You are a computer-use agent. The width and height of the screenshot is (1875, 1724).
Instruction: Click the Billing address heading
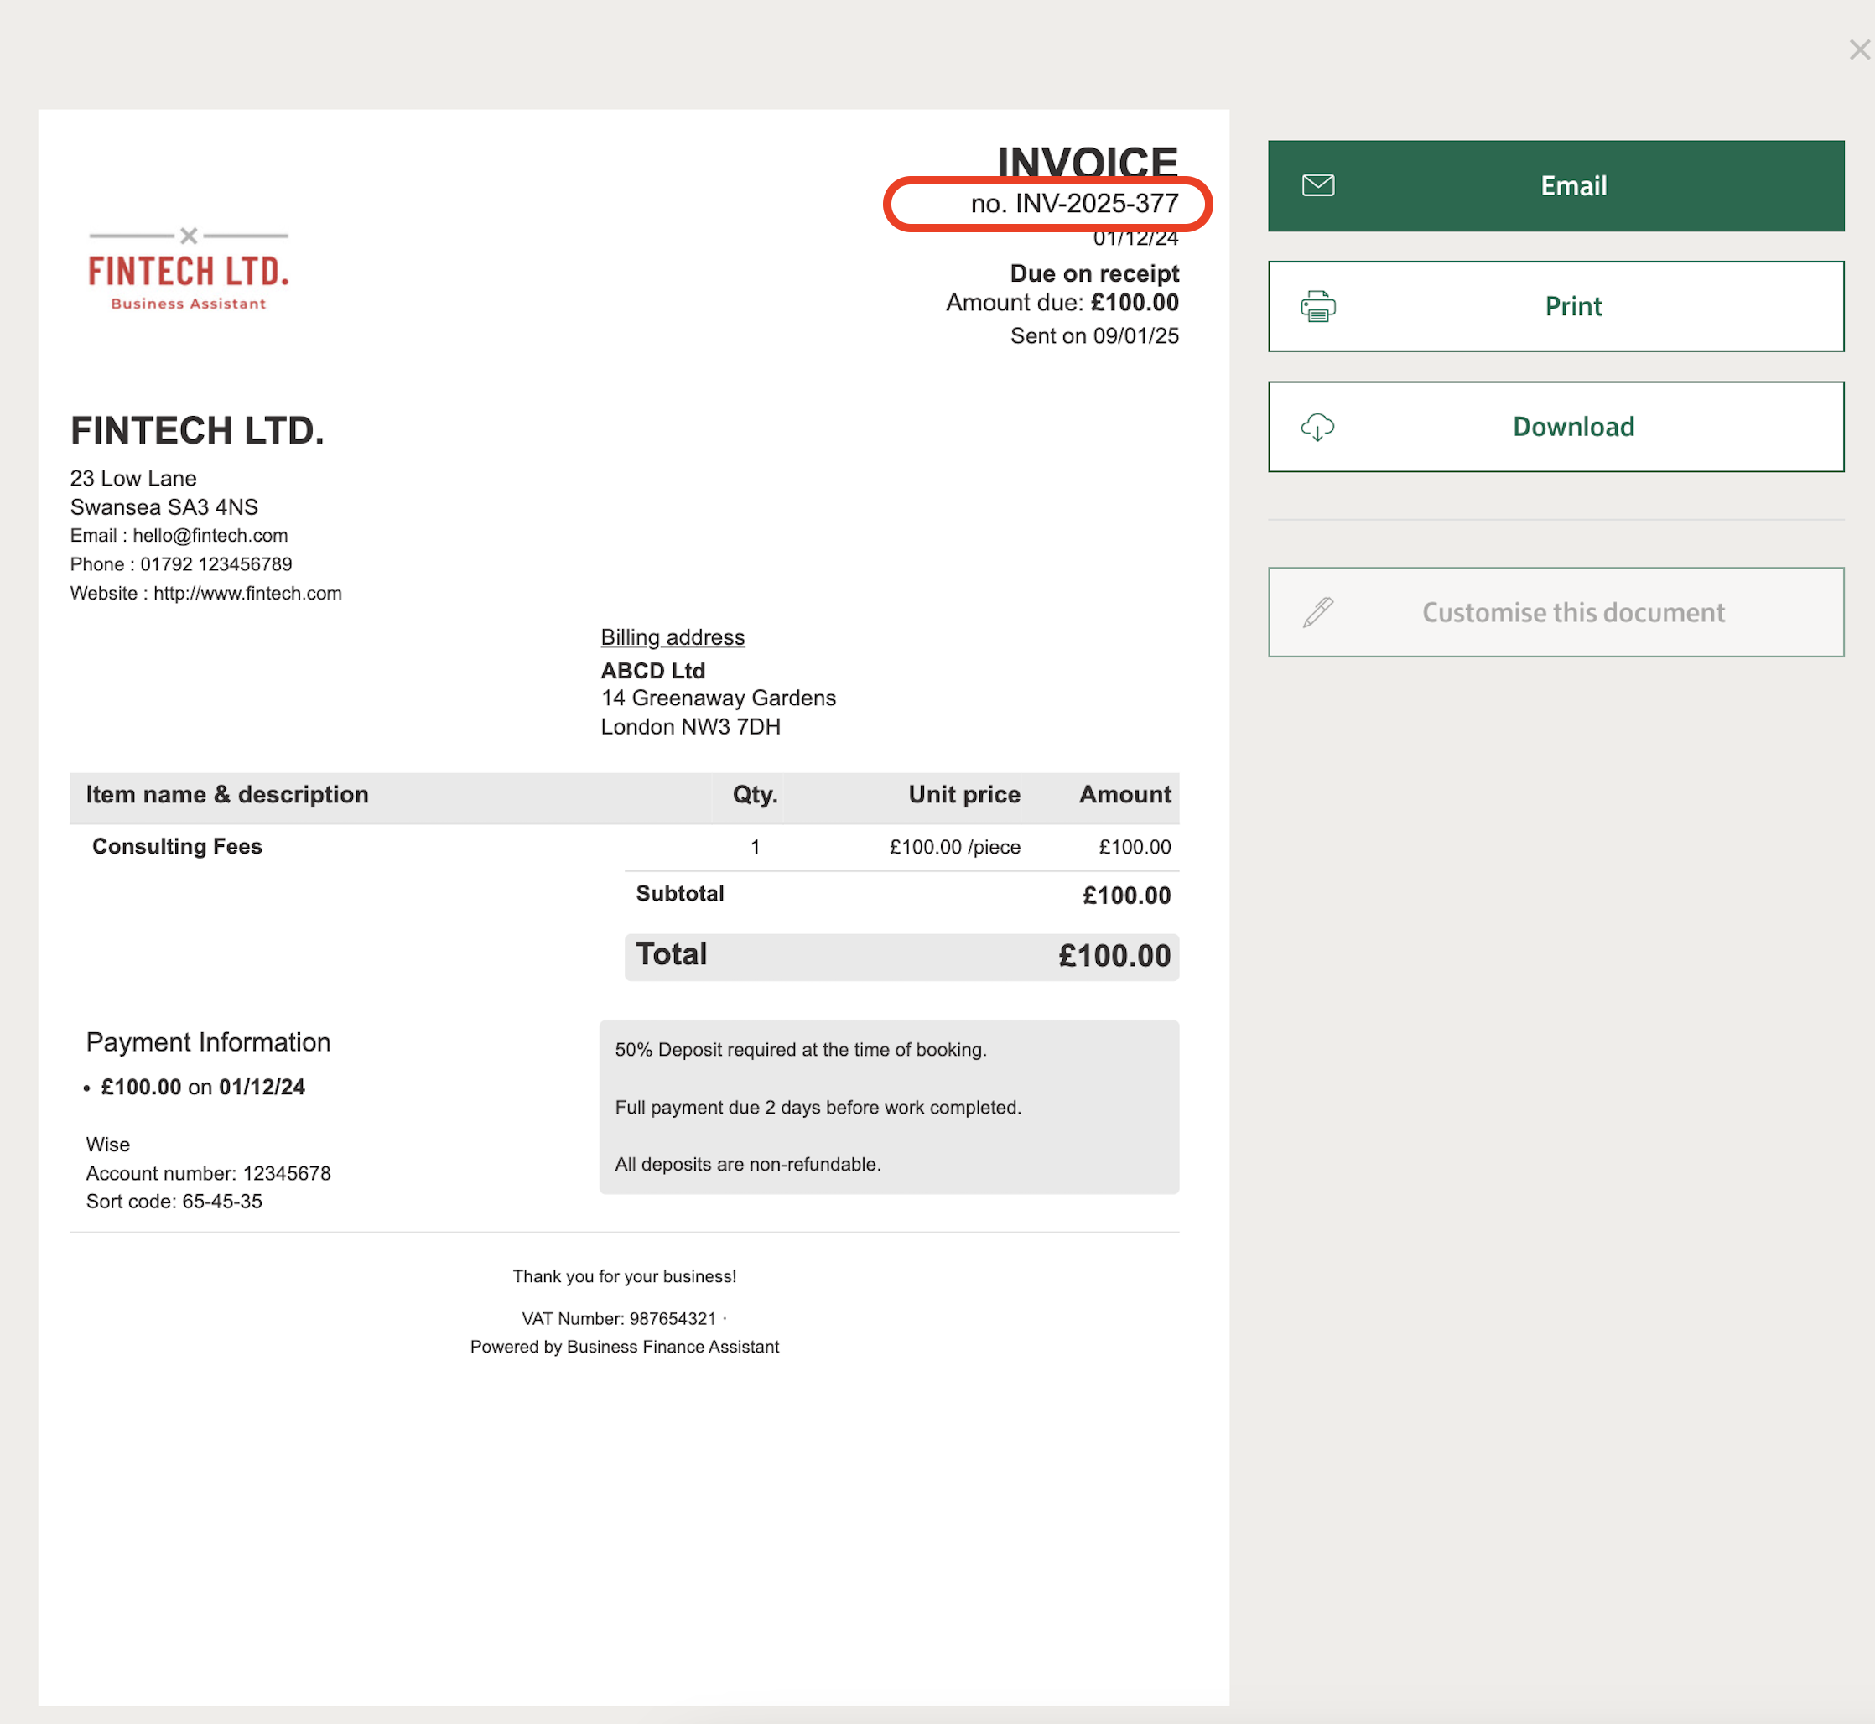coord(672,637)
